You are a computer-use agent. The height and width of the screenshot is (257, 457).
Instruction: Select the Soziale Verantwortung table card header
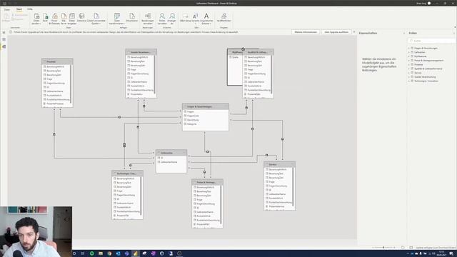pos(141,52)
